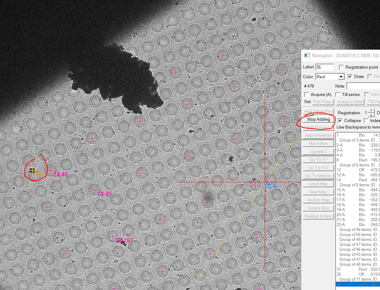Click the Update Z button

coord(318,152)
